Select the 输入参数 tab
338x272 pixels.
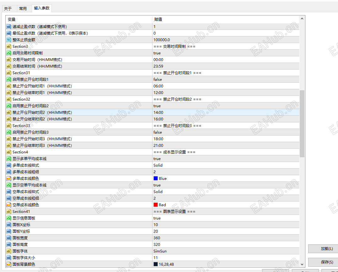click(42, 8)
